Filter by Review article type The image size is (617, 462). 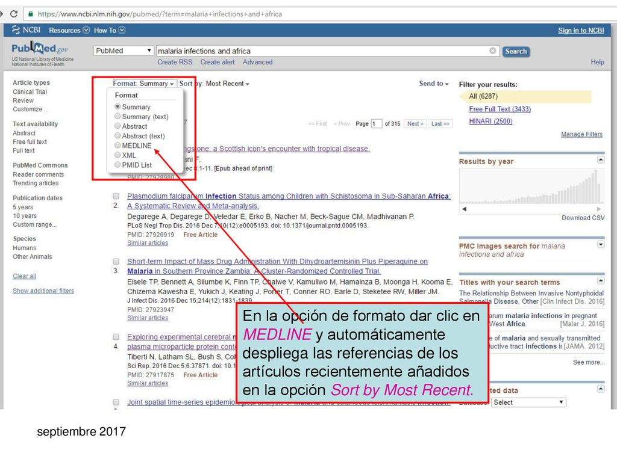point(23,100)
